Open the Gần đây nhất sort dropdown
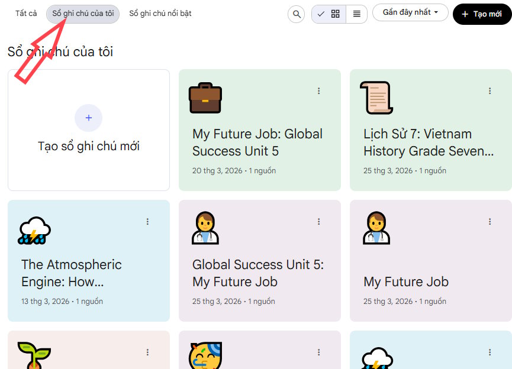This screenshot has height=369, width=512. (x=410, y=12)
